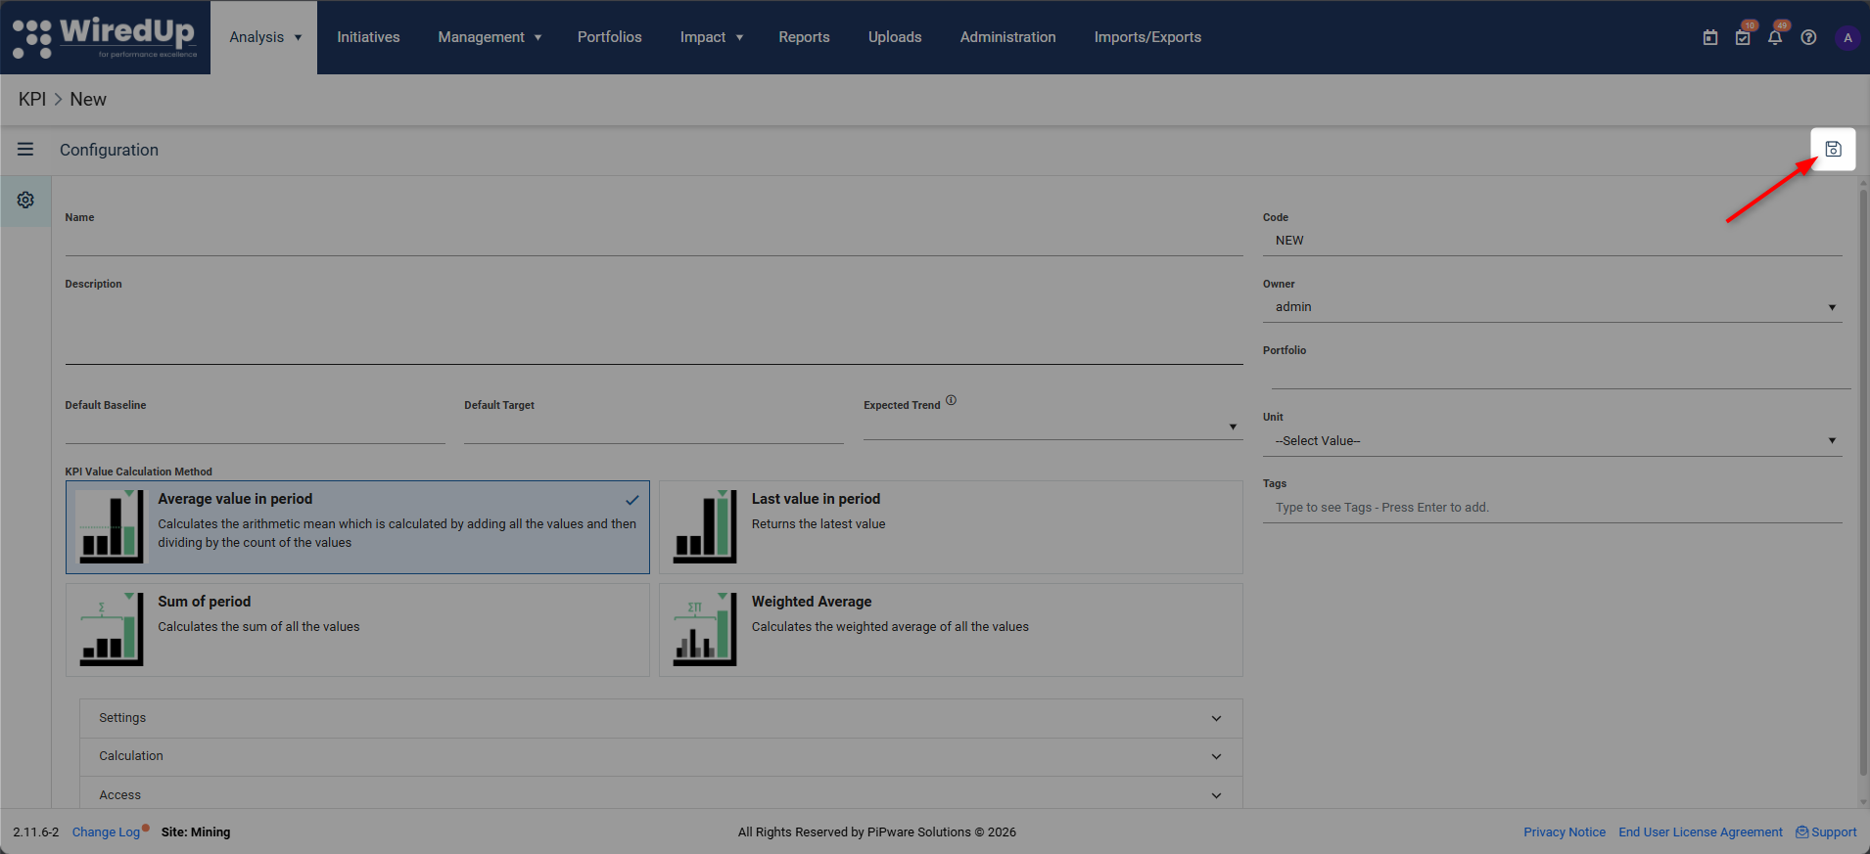Open the Management menu
Viewport: 1870px width, 854px height.
490,37
